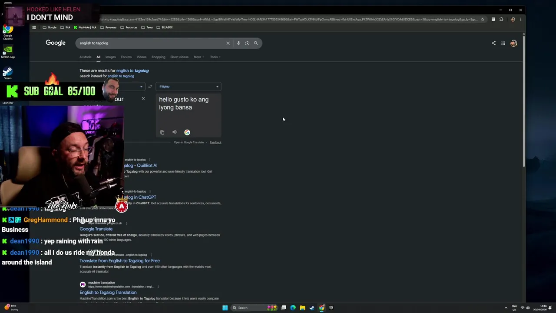
Task: Open the NeoNuke | Kick bookmark
Action: pos(85,27)
